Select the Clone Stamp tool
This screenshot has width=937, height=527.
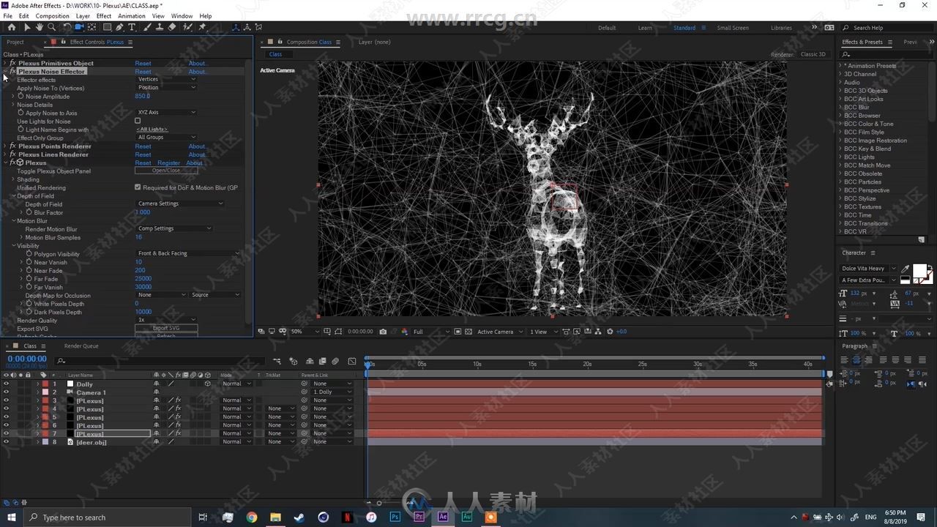tap(160, 27)
